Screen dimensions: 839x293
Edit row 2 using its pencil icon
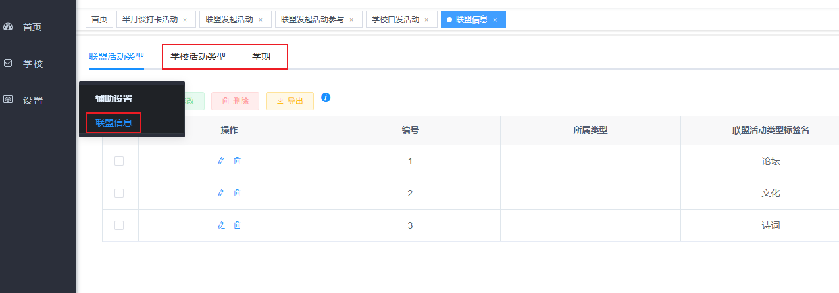click(x=221, y=193)
